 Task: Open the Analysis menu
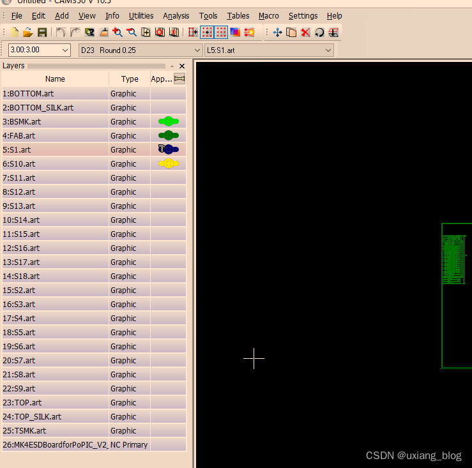(x=176, y=16)
